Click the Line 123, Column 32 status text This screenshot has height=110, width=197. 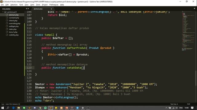click(13, 104)
